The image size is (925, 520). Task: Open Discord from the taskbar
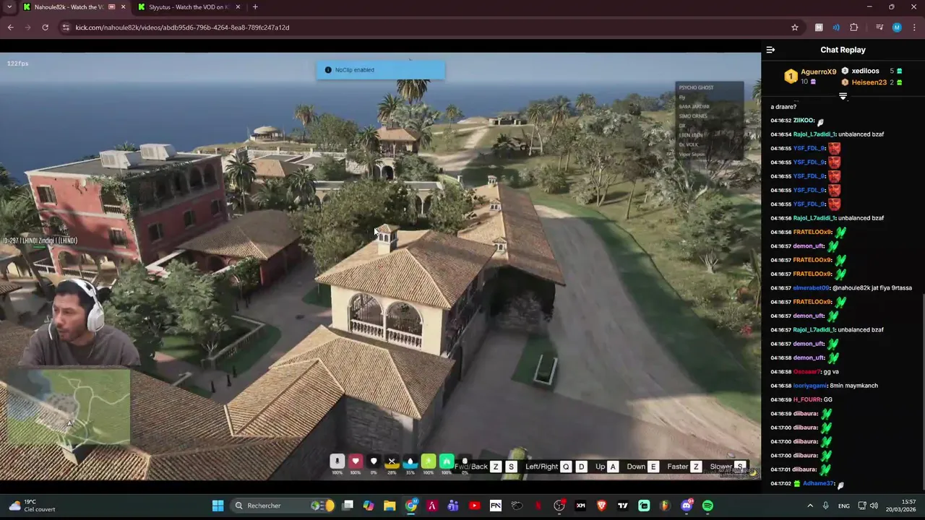(687, 506)
